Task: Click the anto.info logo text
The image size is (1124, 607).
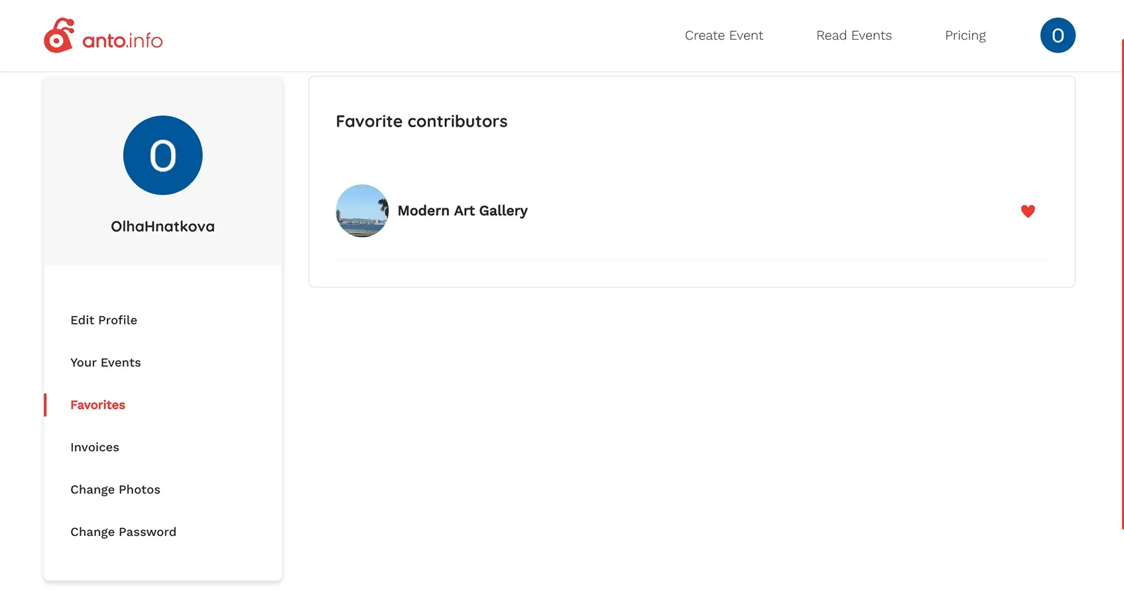Action: click(123, 40)
